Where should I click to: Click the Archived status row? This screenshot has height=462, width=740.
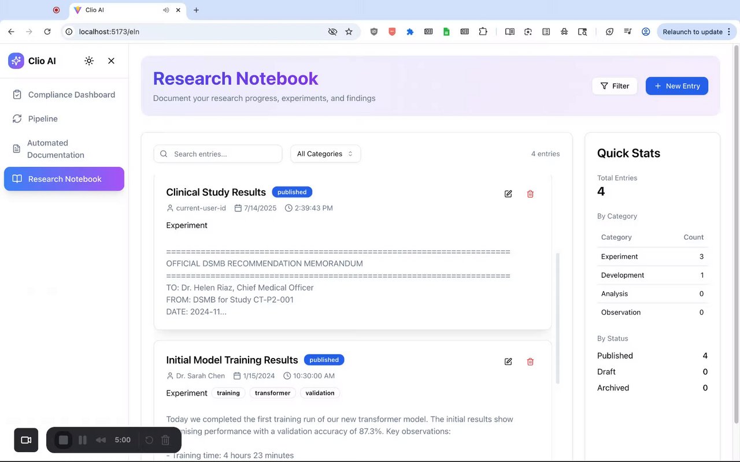[652, 388]
